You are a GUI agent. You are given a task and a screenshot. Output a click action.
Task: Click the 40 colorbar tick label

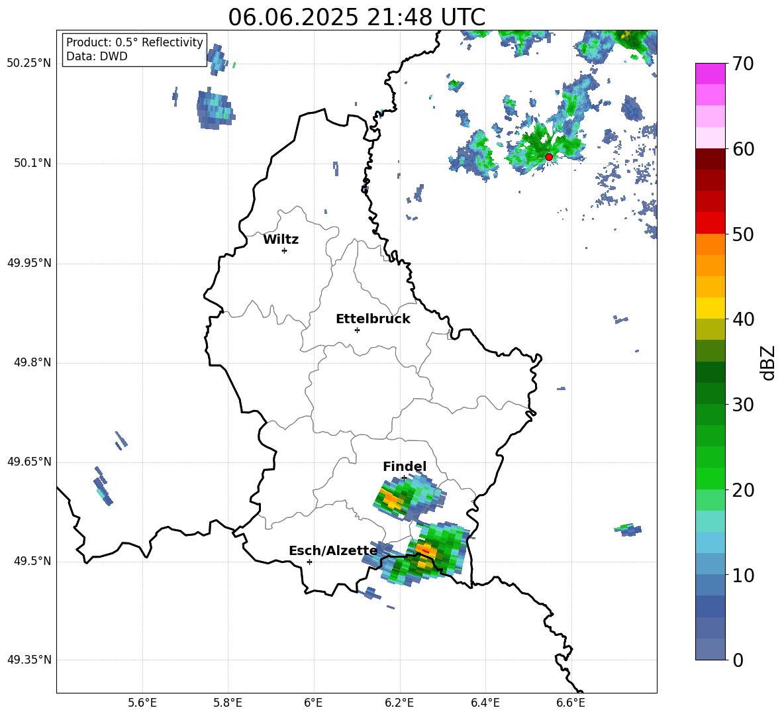(742, 319)
